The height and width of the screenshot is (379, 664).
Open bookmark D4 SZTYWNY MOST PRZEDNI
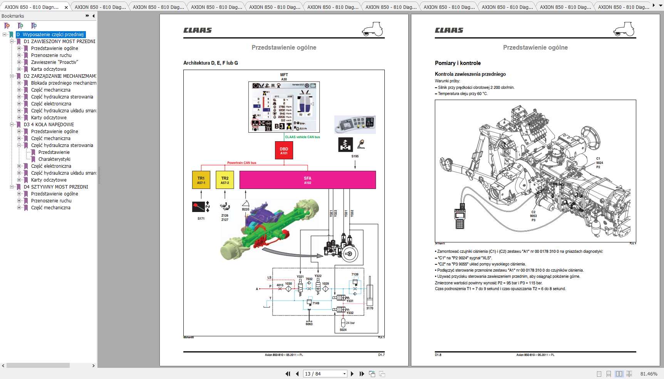click(x=55, y=187)
